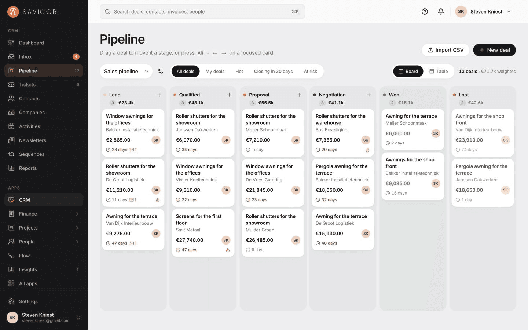Screen dimensions: 528x330
Task: Open Newsletters in the sidebar
Action: point(44,140)
